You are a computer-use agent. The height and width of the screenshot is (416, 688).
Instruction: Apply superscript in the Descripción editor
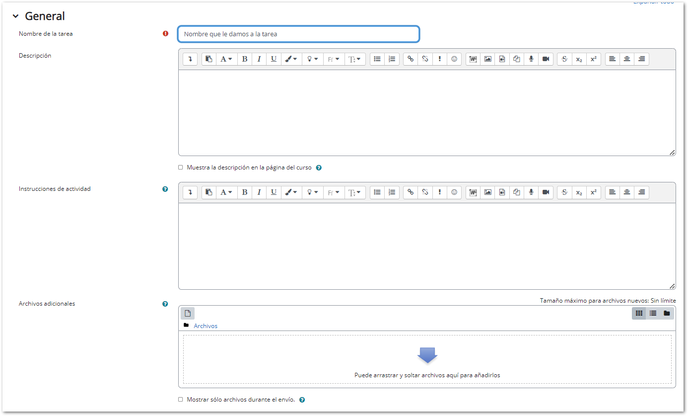593,59
